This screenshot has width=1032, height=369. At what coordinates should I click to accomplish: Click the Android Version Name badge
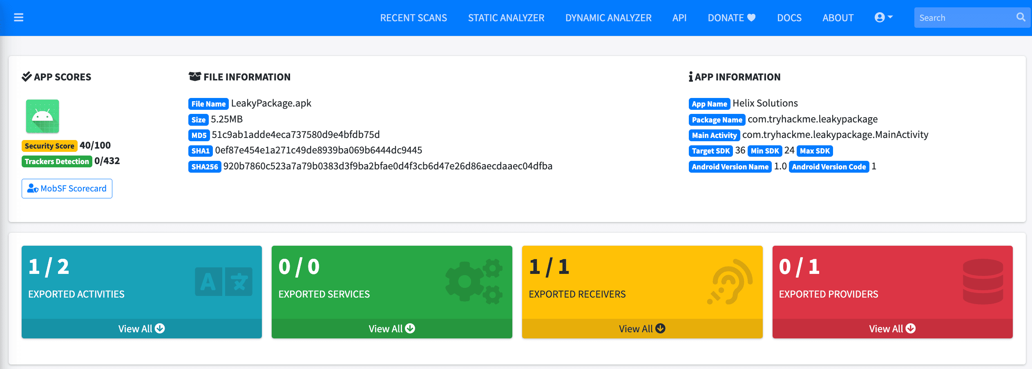point(730,167)
